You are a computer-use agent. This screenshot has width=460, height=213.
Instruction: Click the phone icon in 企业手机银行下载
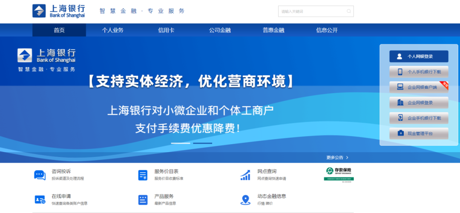pyautogui.click(x=400, y=118)
